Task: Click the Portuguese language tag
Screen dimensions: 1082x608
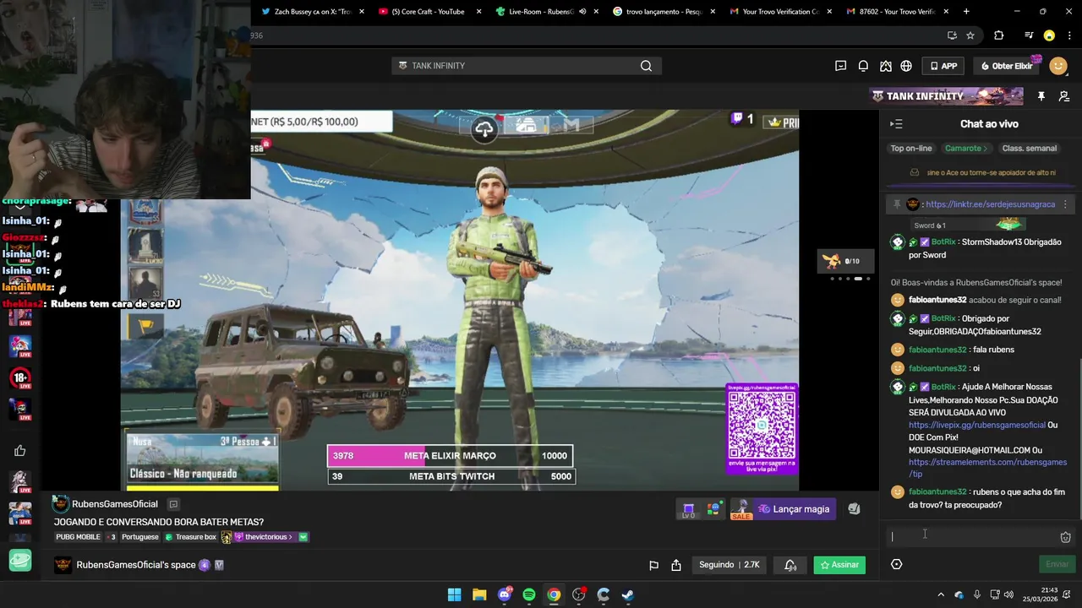Action: [140, 537]
